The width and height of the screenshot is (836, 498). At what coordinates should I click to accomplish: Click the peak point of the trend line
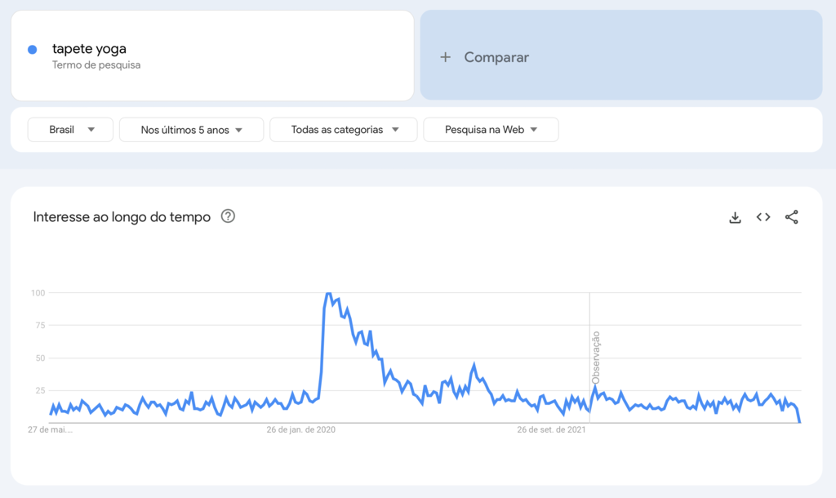point(330,294)
